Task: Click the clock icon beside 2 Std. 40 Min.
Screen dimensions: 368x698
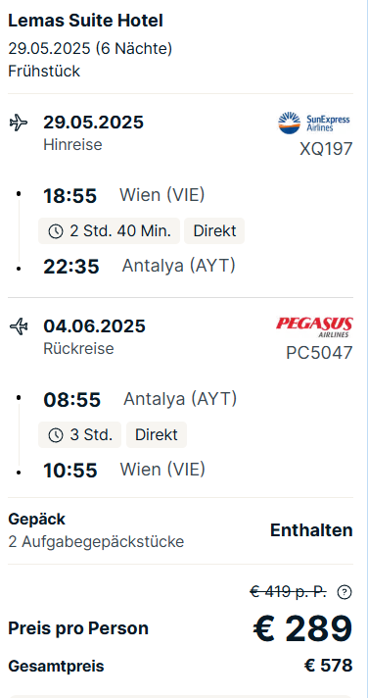Action: 56,231
